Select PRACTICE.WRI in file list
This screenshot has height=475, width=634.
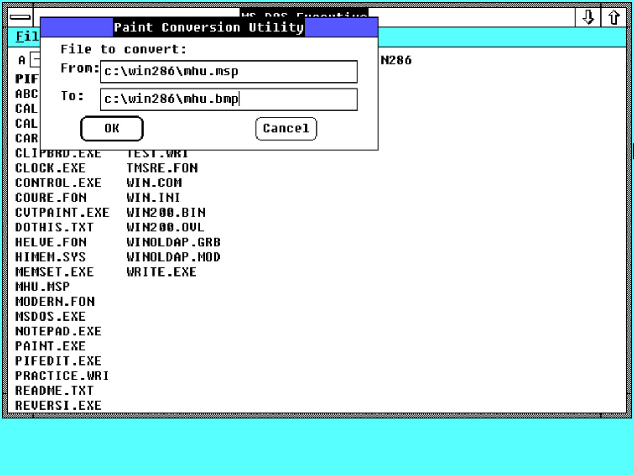62,376
